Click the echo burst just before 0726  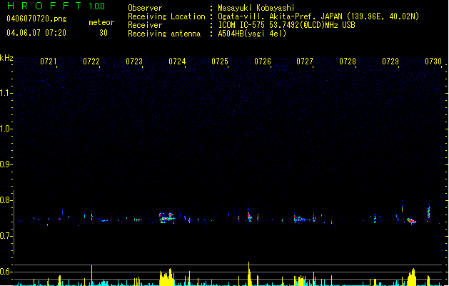[249, 216]
